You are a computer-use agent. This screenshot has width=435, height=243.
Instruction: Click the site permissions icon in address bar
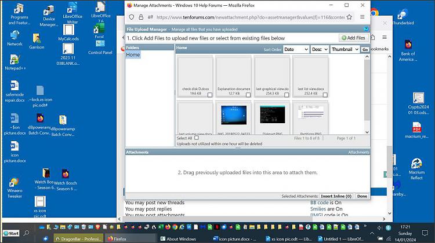click(150, 17)
